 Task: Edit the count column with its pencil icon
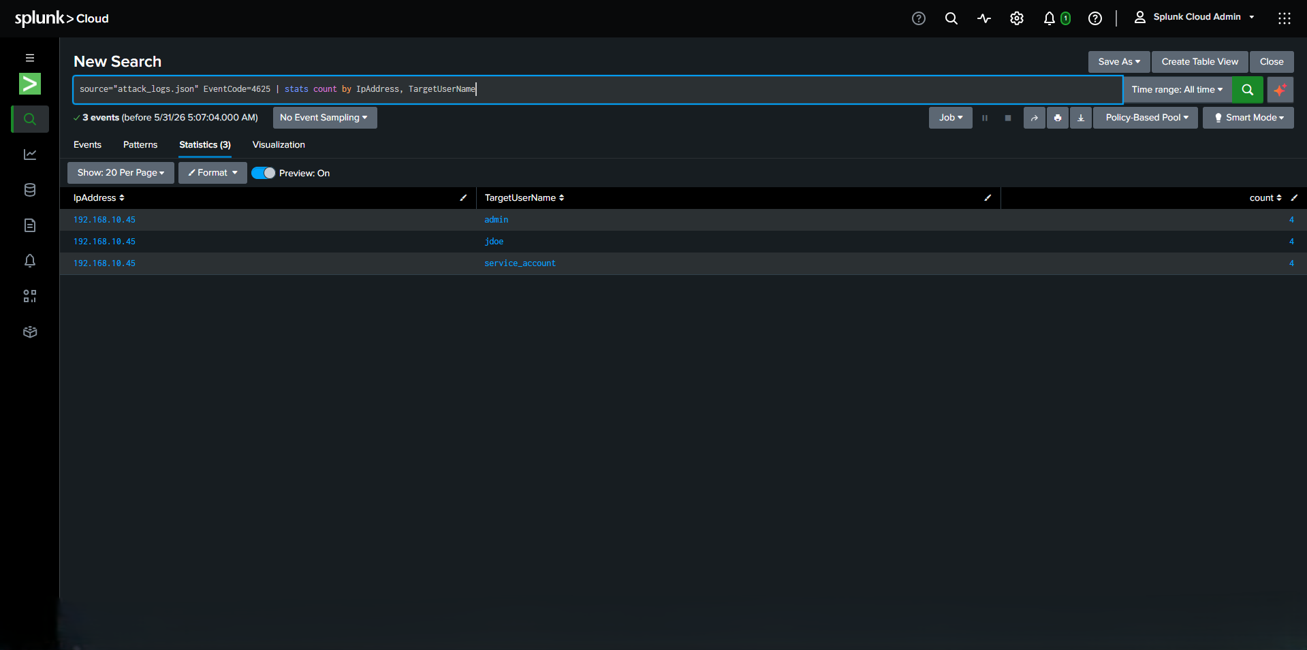coord(1294,197)
